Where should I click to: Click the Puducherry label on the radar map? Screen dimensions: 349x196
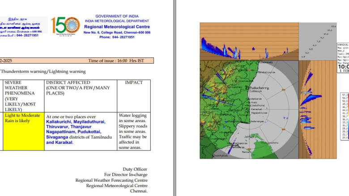click(x=260, y=88)
